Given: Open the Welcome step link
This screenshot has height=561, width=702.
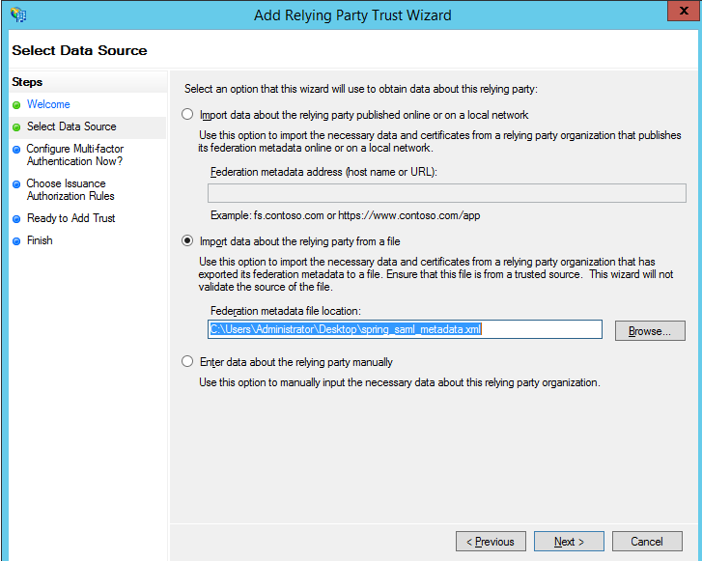Looking at the screenshot, I should [x=48, y=104].
